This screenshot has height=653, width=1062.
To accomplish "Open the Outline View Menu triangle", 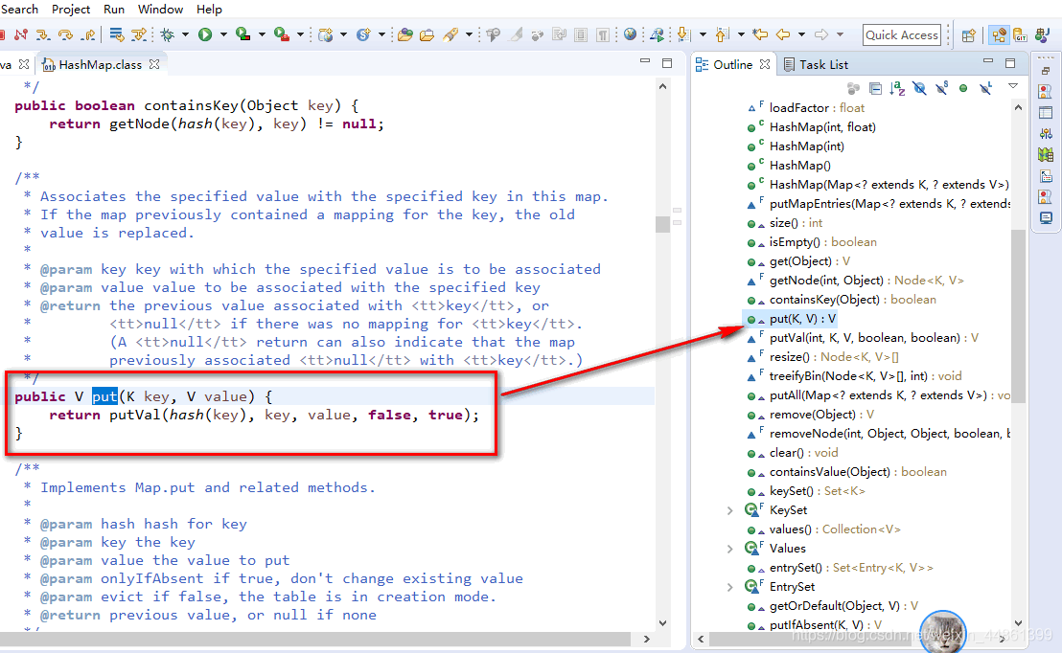I will click(1013, 86).
